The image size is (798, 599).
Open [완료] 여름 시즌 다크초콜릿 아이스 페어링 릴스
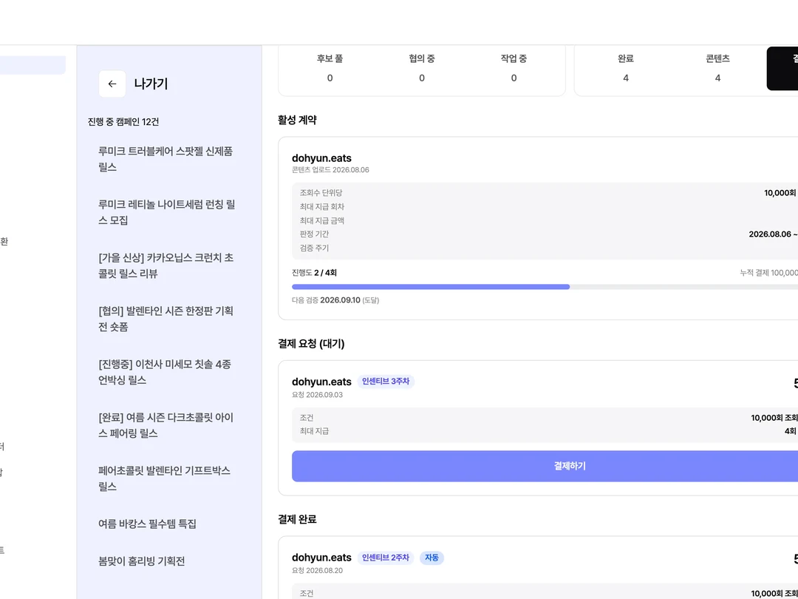[x=166, y=425]
